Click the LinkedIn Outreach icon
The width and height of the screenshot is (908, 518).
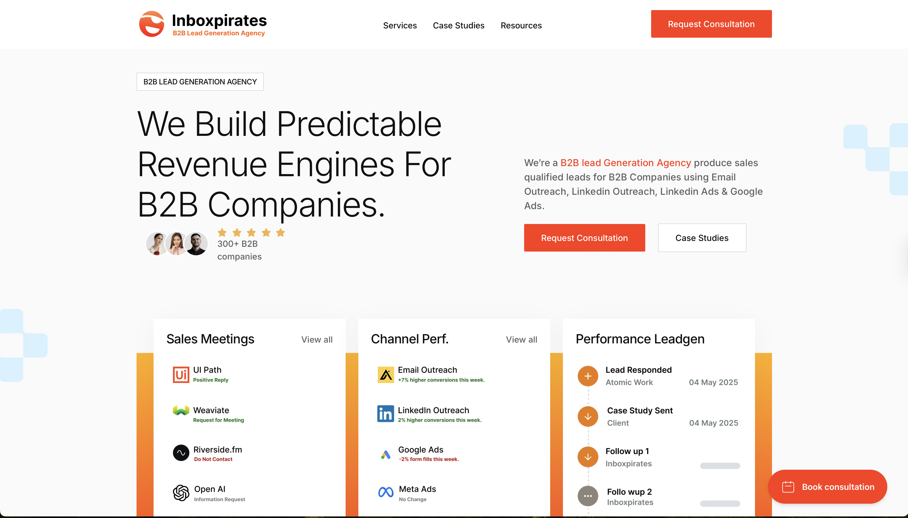click(385, 414)
